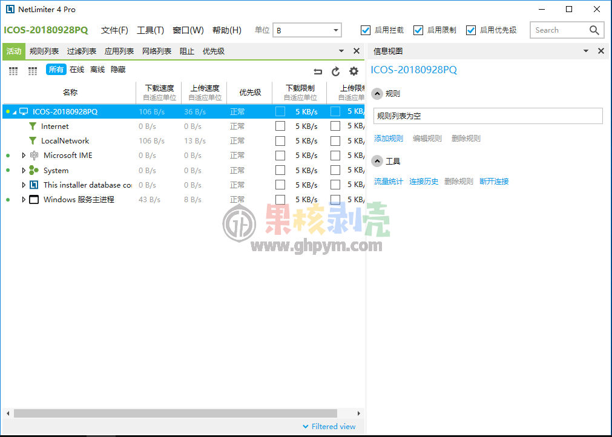Click the 添加规则 link

coord(389,138)
